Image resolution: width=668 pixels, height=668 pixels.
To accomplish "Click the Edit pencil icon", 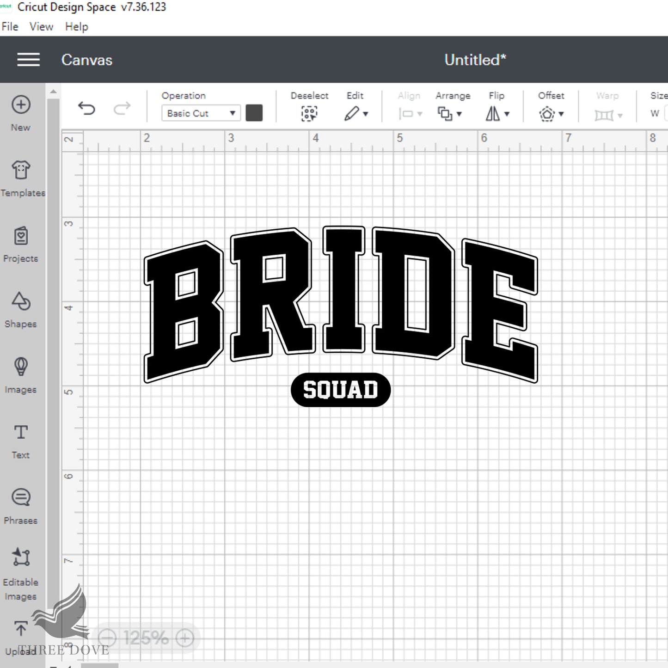I will point(352,113).
